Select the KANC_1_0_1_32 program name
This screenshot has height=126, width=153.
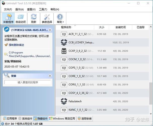[78, 110]
